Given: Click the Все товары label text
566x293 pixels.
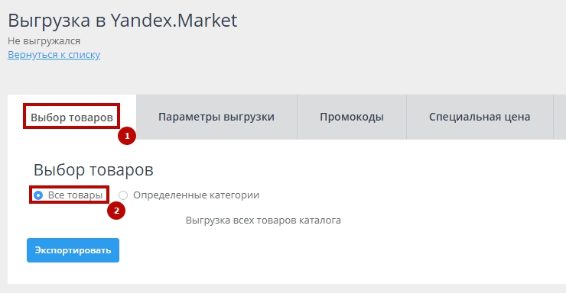Looking at the screenshot, I should (75, 195).
